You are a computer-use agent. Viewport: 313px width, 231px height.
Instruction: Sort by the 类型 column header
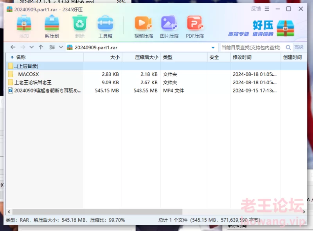tap(184, 57)
